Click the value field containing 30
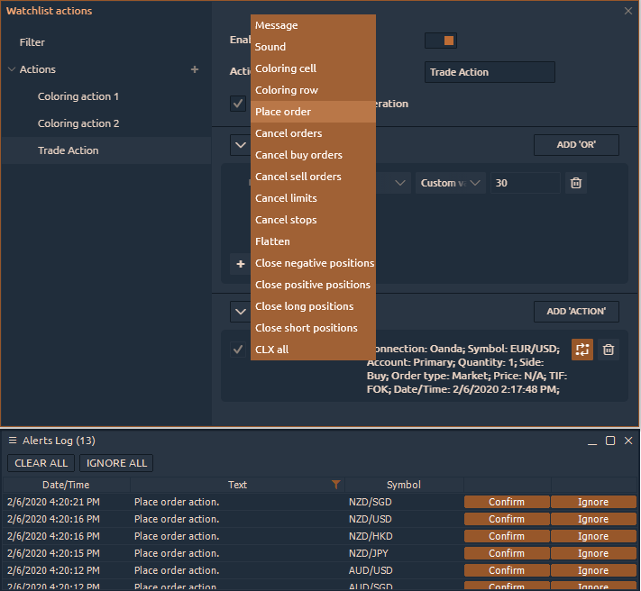 [526, 183]
